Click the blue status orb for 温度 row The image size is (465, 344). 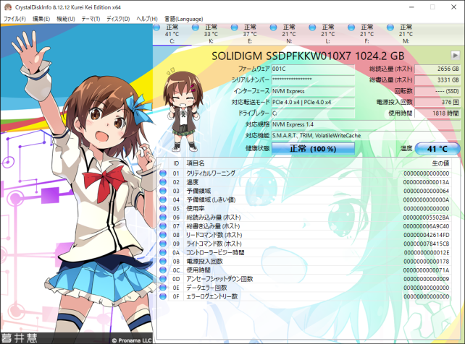pos(163,183)
